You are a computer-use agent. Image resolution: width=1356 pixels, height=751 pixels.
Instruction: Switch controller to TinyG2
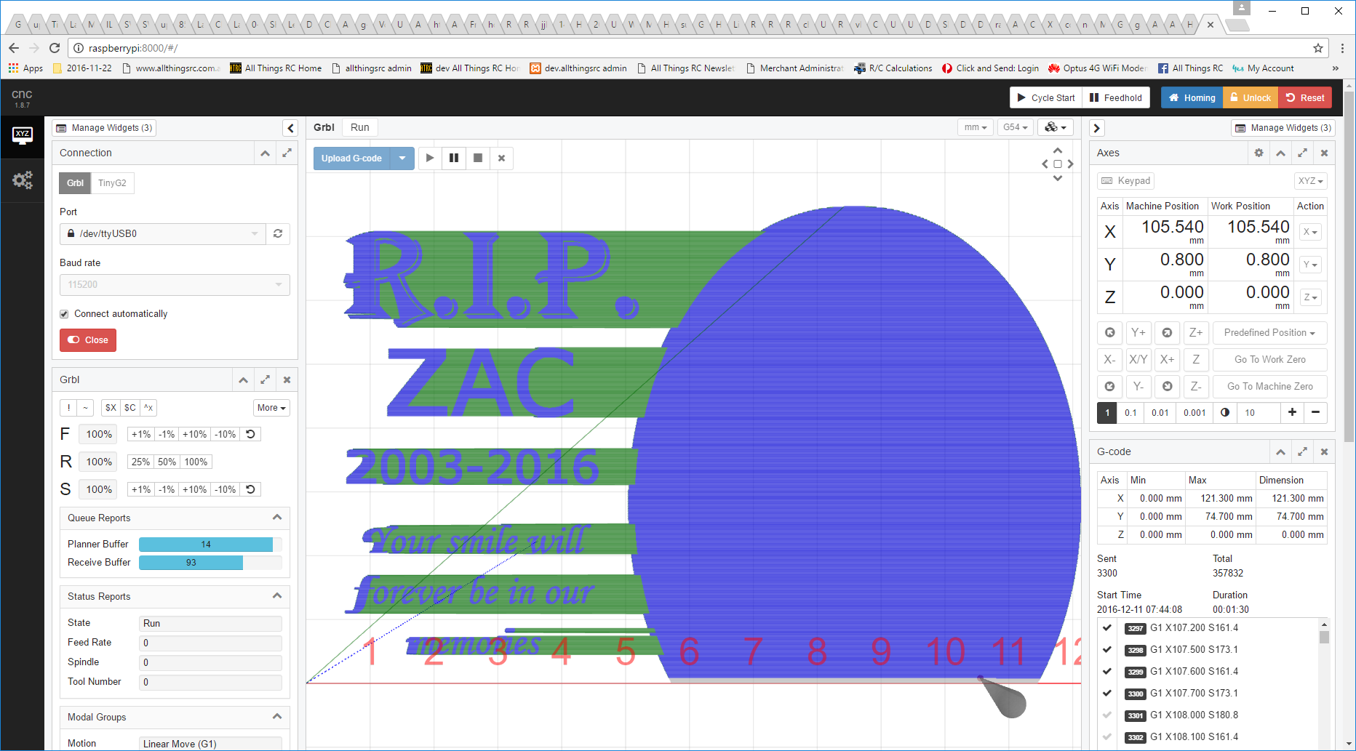(x=112, y=183)
